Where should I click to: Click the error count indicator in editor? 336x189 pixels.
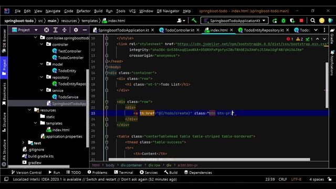tap(290, 39)
